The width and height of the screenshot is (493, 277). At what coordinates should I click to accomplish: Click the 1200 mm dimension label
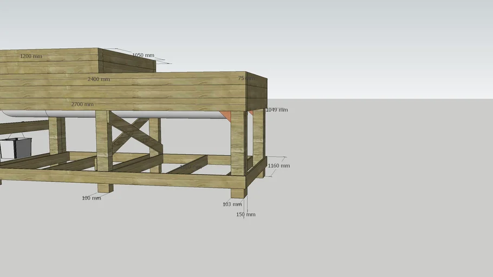click(31, 56)
